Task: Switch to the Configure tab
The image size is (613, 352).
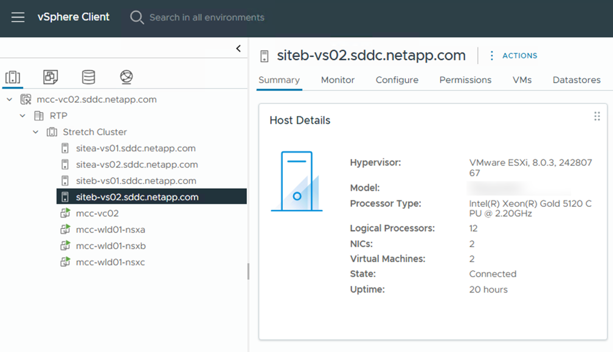Action: tap(397, 80)
